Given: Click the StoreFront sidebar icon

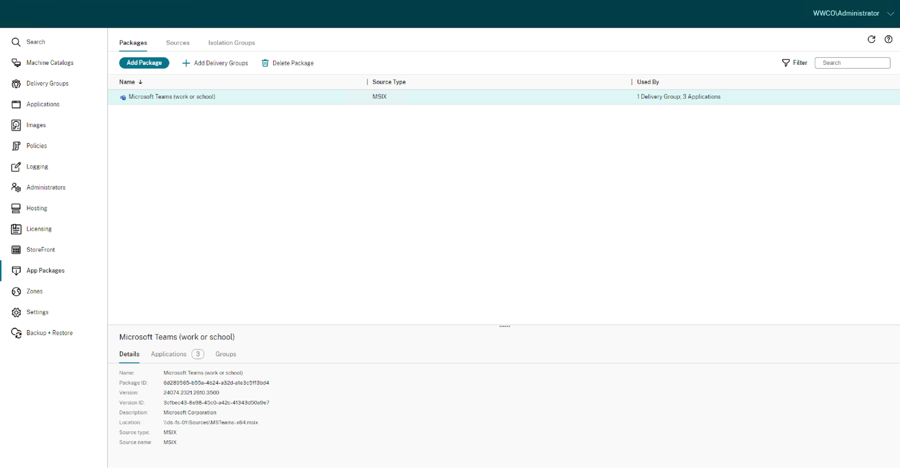Looking at the screenshot, I should tap(16, 250).
